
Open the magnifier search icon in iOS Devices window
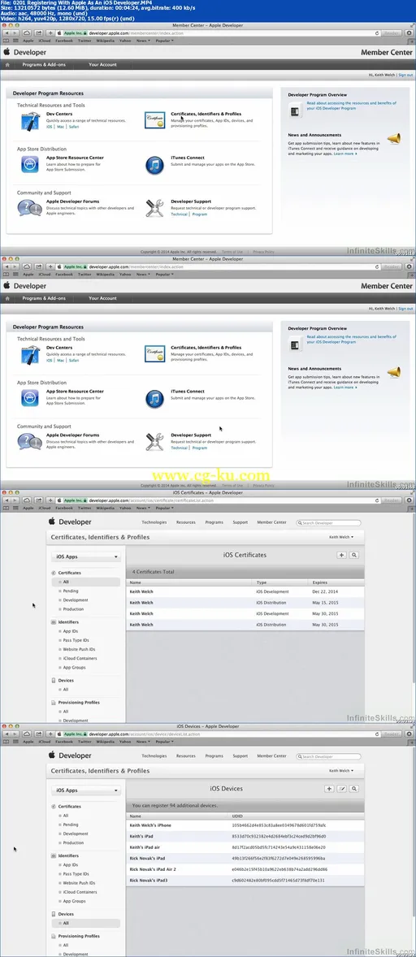coord(354,789)
